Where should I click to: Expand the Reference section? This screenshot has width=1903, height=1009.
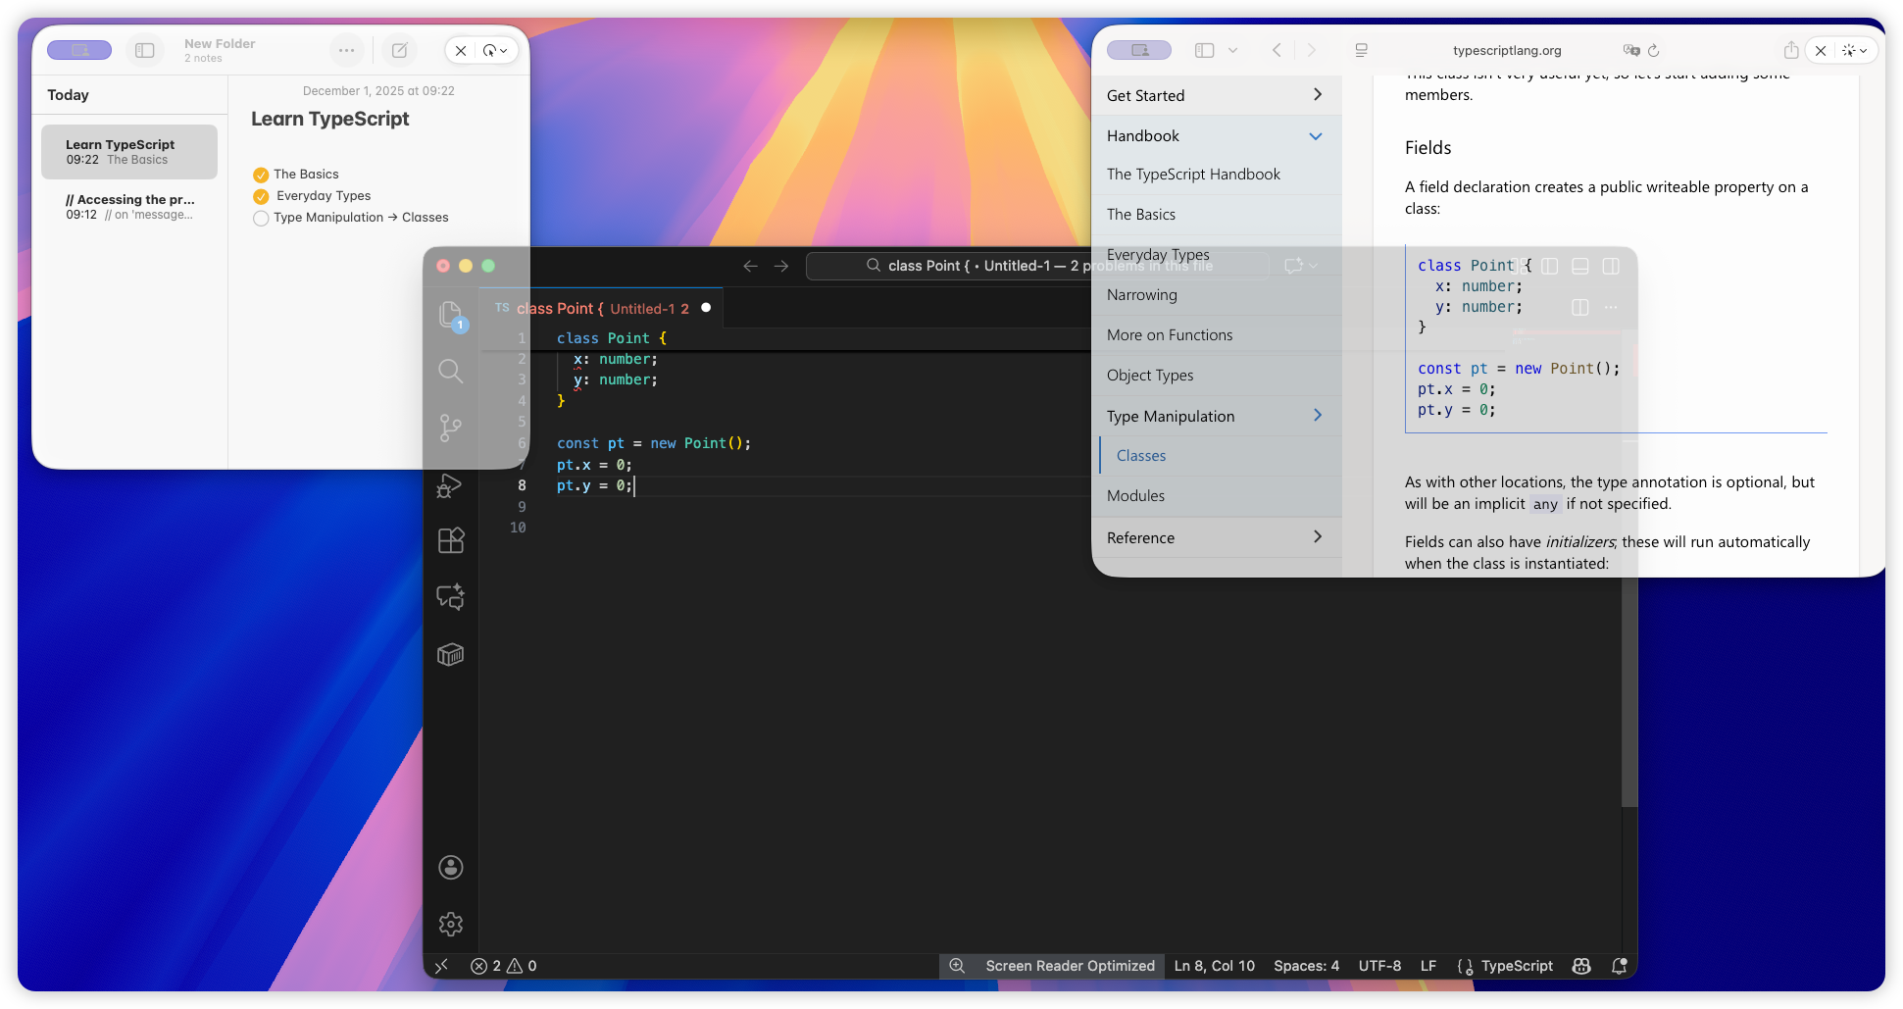[x=1316, y=537]
